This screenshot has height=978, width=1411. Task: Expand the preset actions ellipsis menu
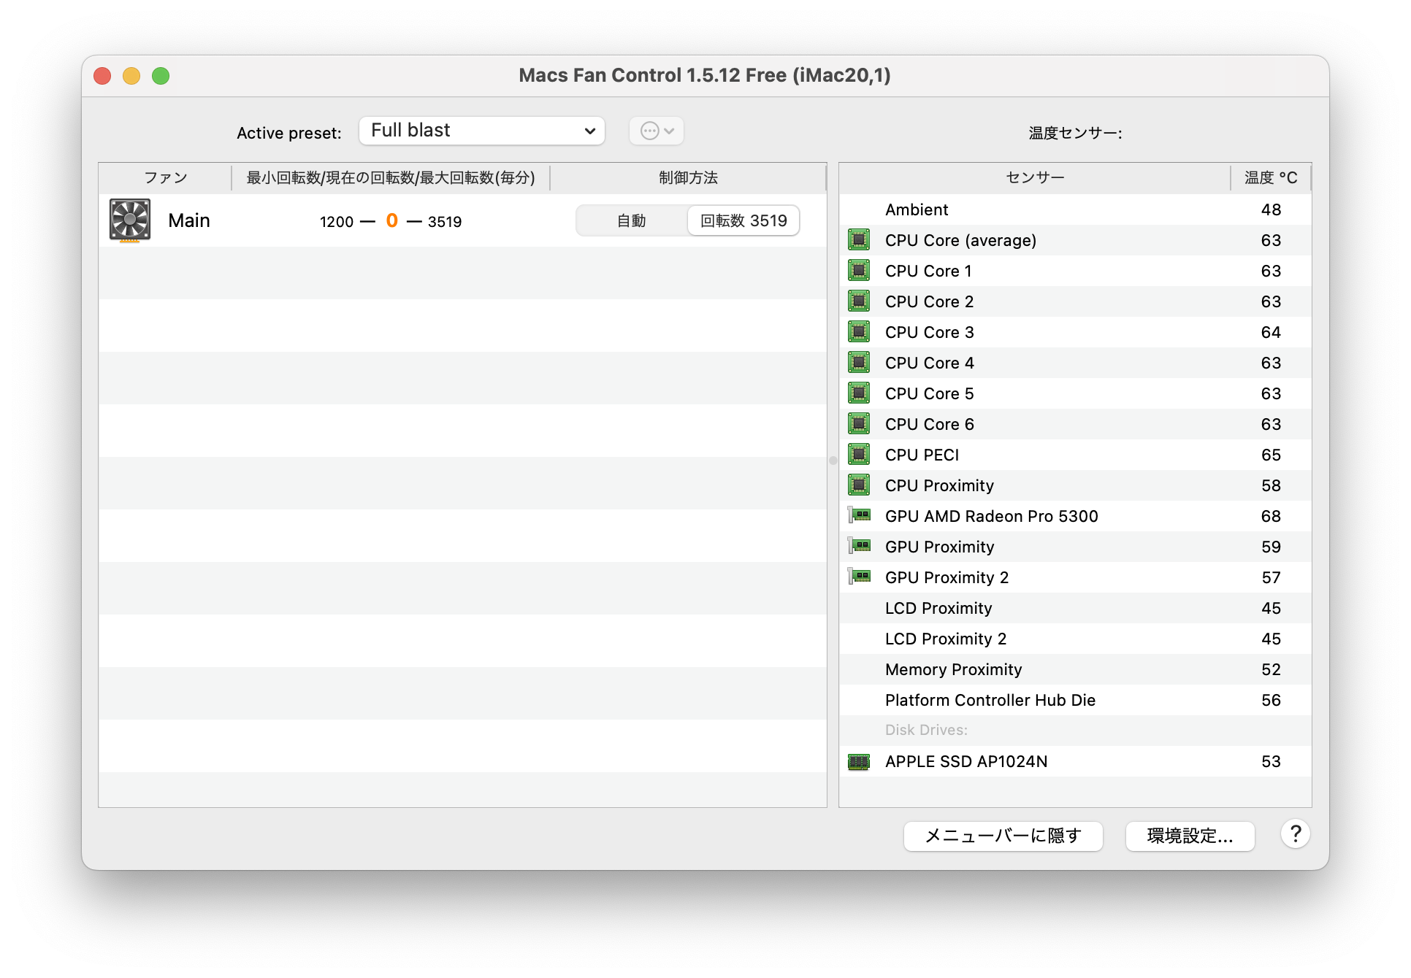click(657, 131)
